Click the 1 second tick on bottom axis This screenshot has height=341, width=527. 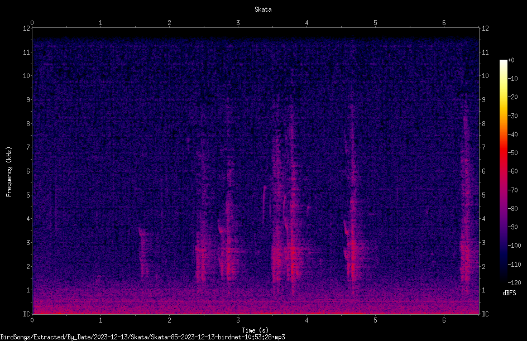pyautogui.click(x=100, y=320)
